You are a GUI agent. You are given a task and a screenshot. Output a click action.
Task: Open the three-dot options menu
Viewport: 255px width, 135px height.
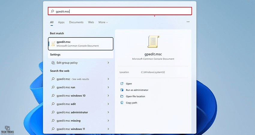188,22
